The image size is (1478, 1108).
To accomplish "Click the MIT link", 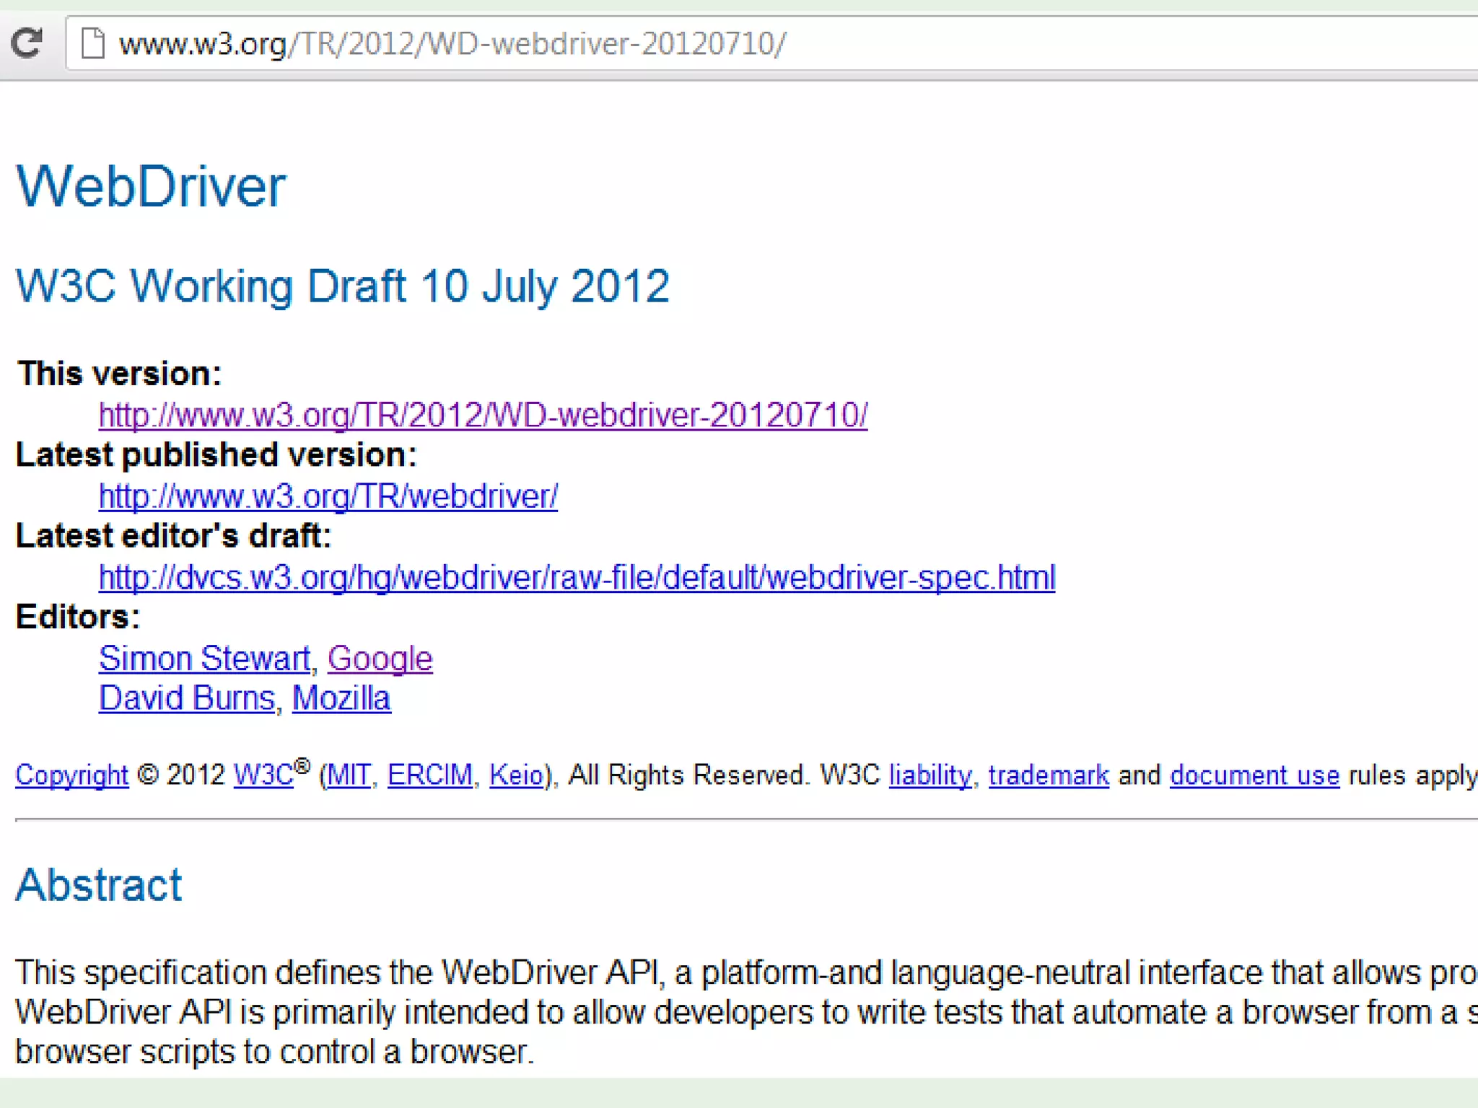I will click(349, 775).
